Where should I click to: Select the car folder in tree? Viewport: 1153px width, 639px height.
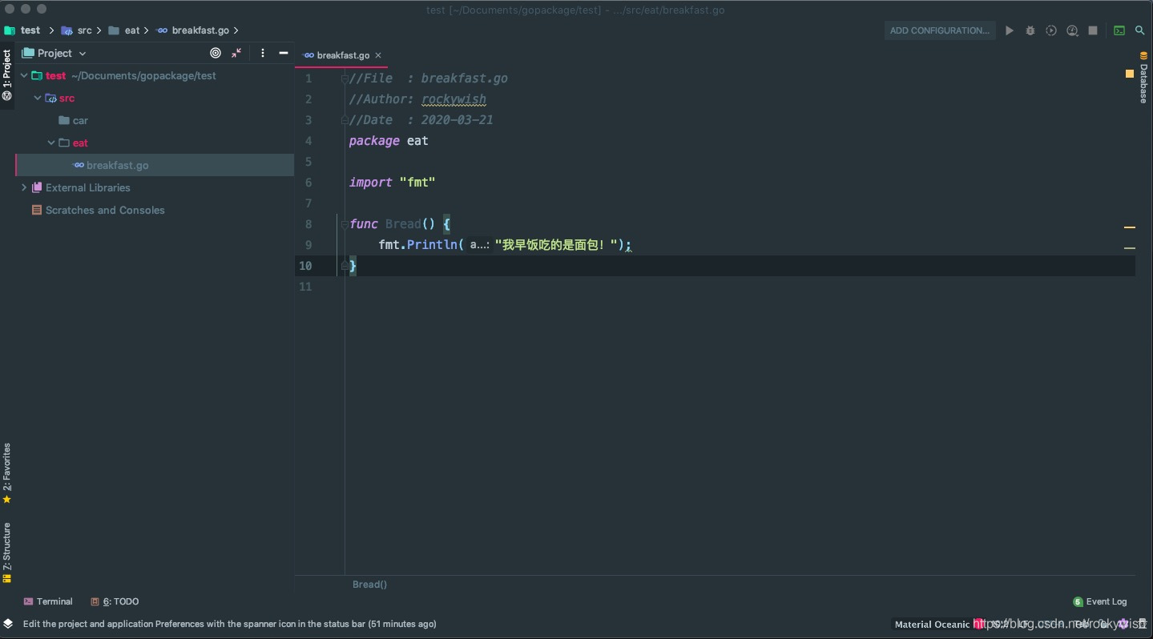pos(73,120)
